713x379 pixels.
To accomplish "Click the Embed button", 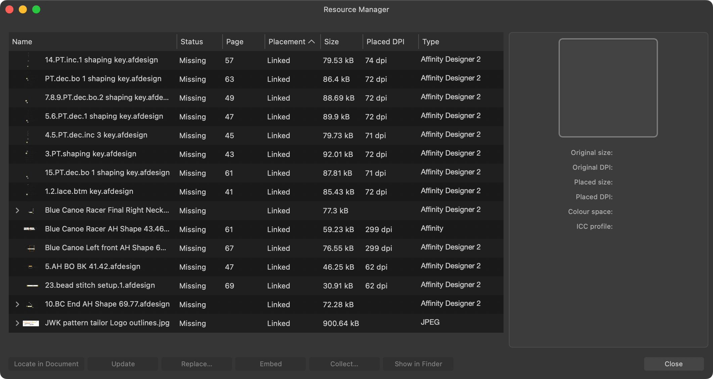I will [271, 364].
